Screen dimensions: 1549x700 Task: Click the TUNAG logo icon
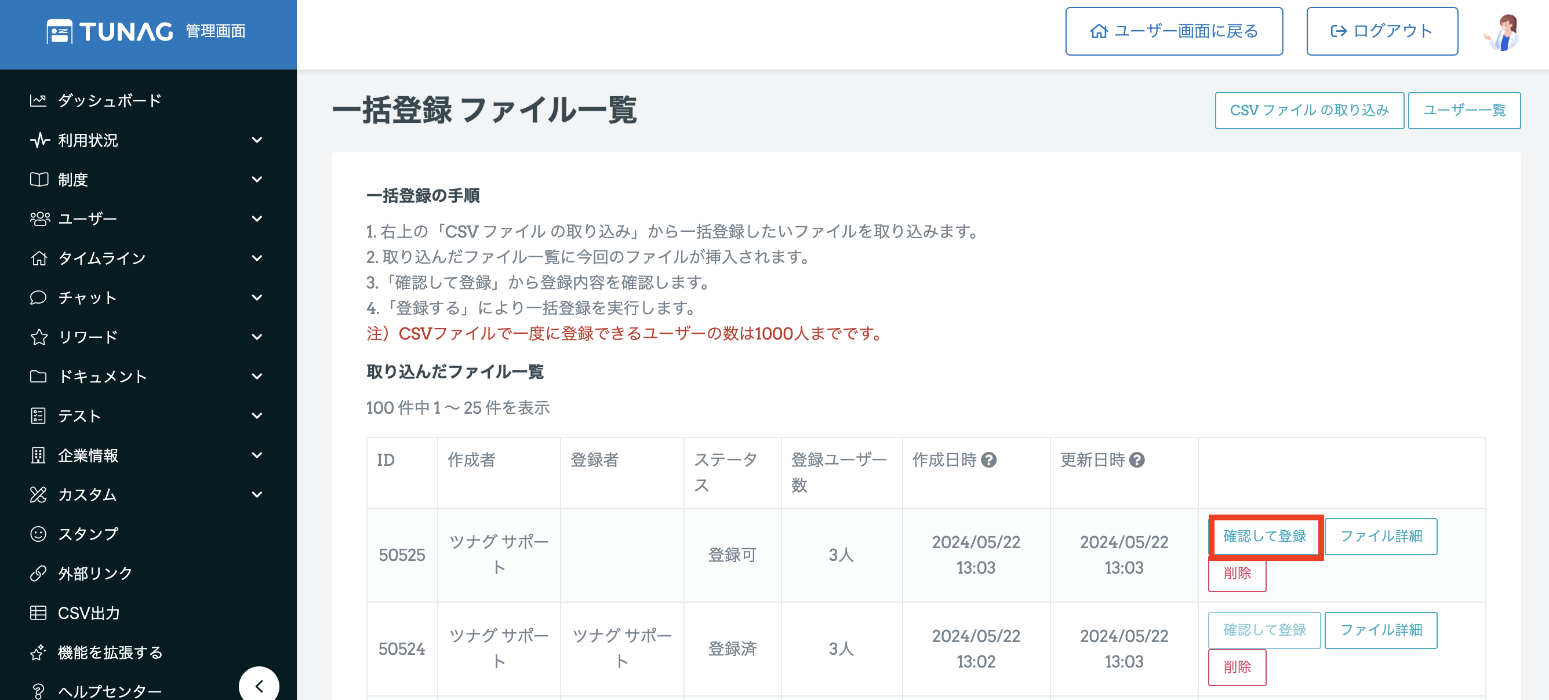click(x=60, y=32)
